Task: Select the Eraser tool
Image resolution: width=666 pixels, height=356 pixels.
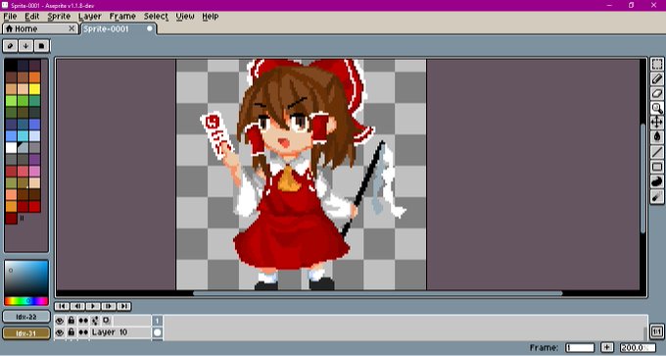Action: [656, 93]
